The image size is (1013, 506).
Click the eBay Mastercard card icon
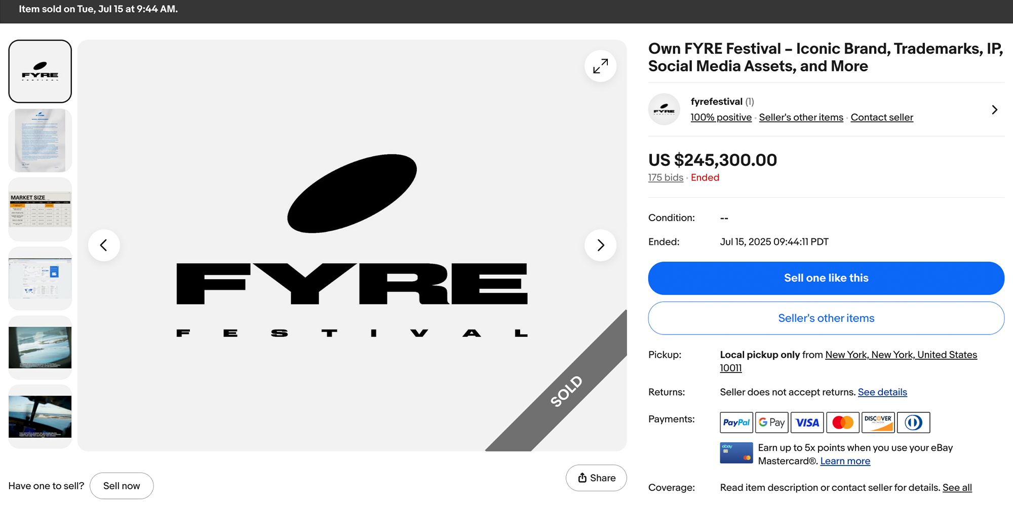[736, 453]
